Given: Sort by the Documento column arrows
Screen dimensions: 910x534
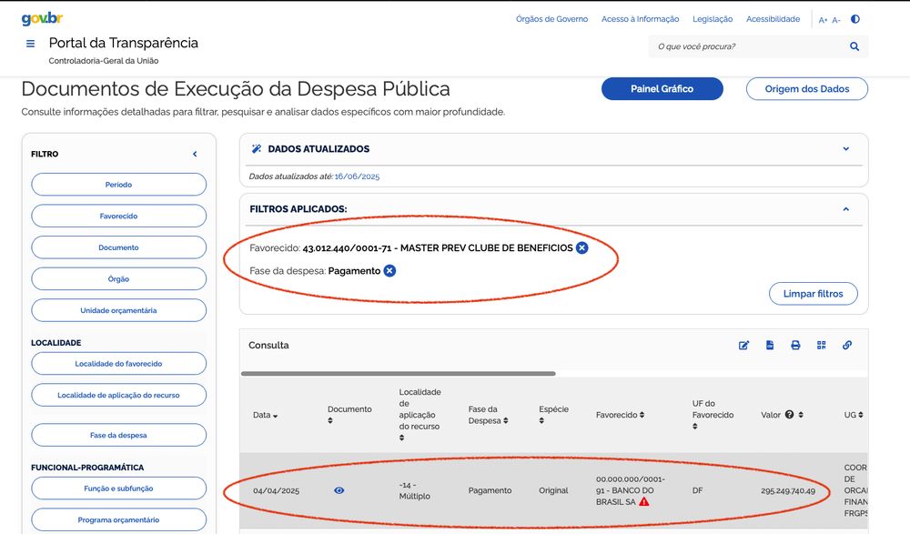Looking at the screenshot, I should point(330,421).
